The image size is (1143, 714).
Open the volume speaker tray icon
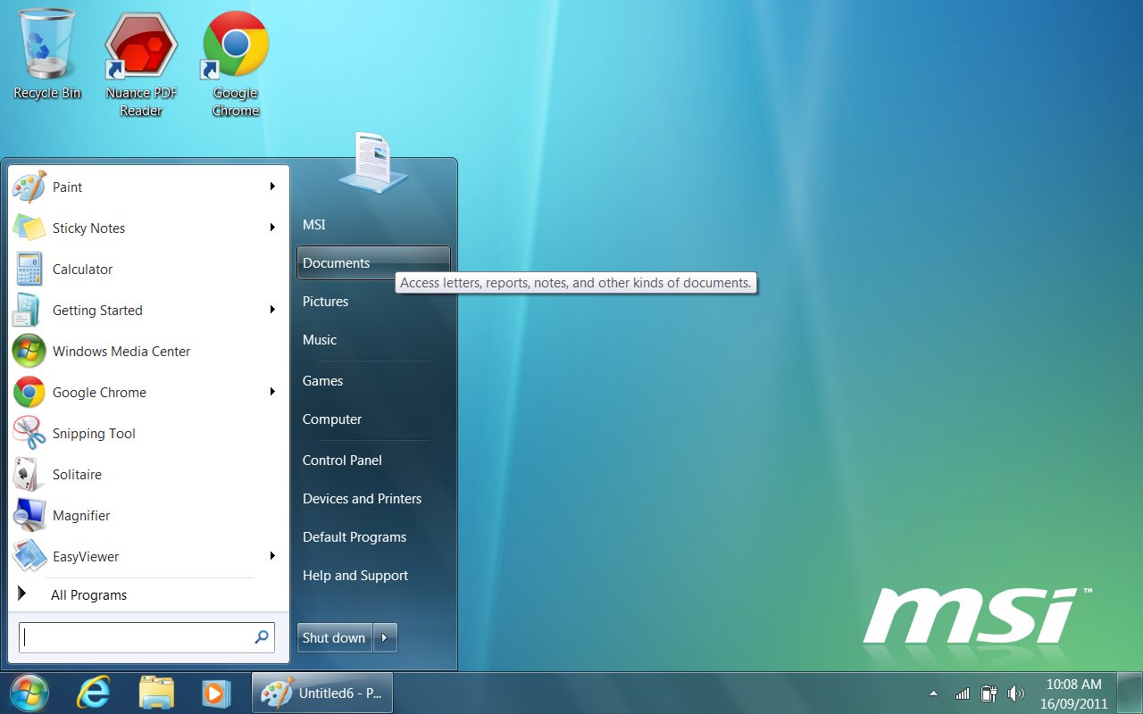pos(1015,693)
